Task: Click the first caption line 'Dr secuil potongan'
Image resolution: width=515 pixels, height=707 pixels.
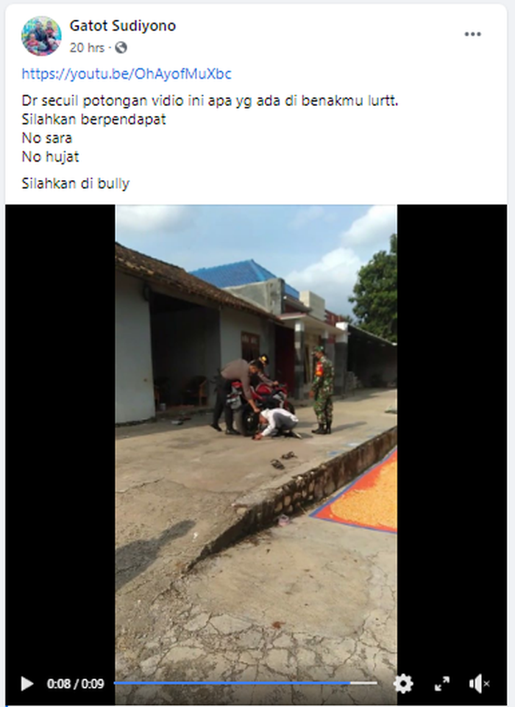Action: 210,101
